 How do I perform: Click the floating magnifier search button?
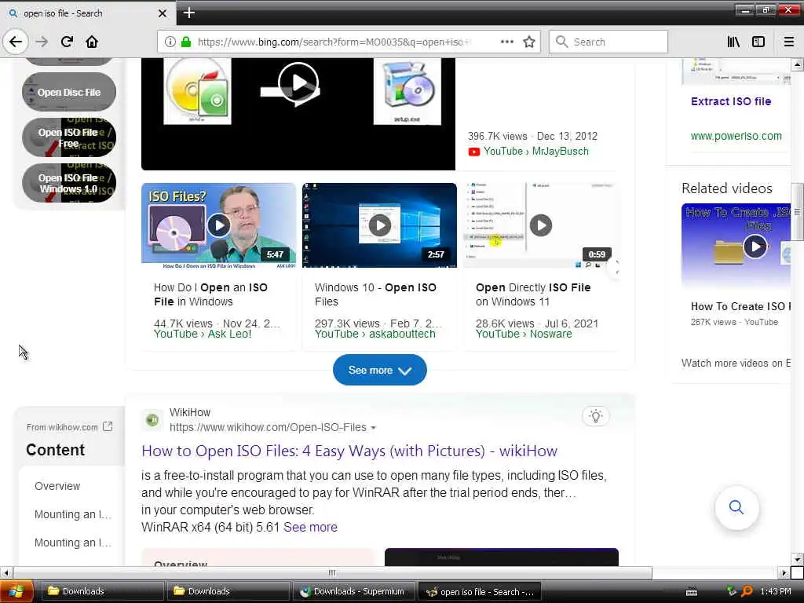736,507
